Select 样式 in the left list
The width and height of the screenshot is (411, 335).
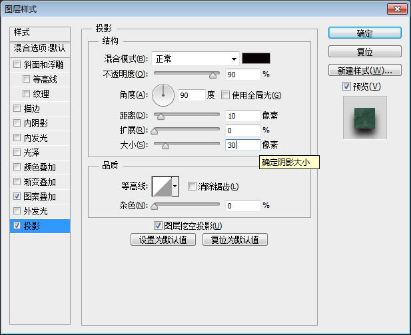(40, 34)
